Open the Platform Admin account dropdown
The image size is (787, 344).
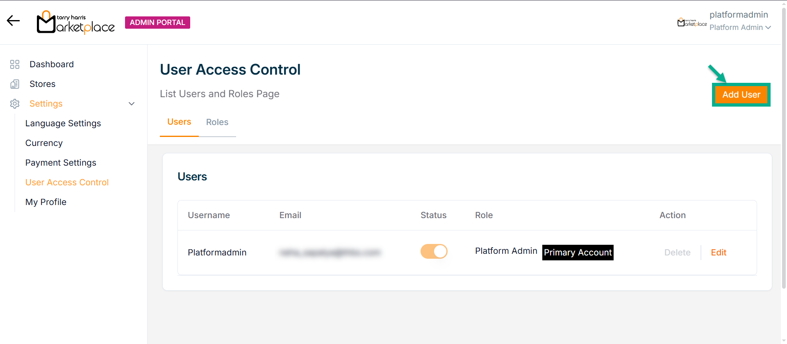coord(740,27)
